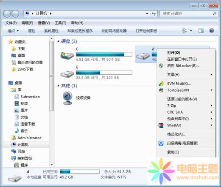221x187 pixels.
Task: Click the forward navigation arrow button
Action: point(15,14)
